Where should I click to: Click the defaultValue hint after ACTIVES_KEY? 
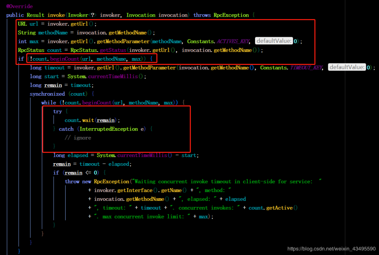274,41
